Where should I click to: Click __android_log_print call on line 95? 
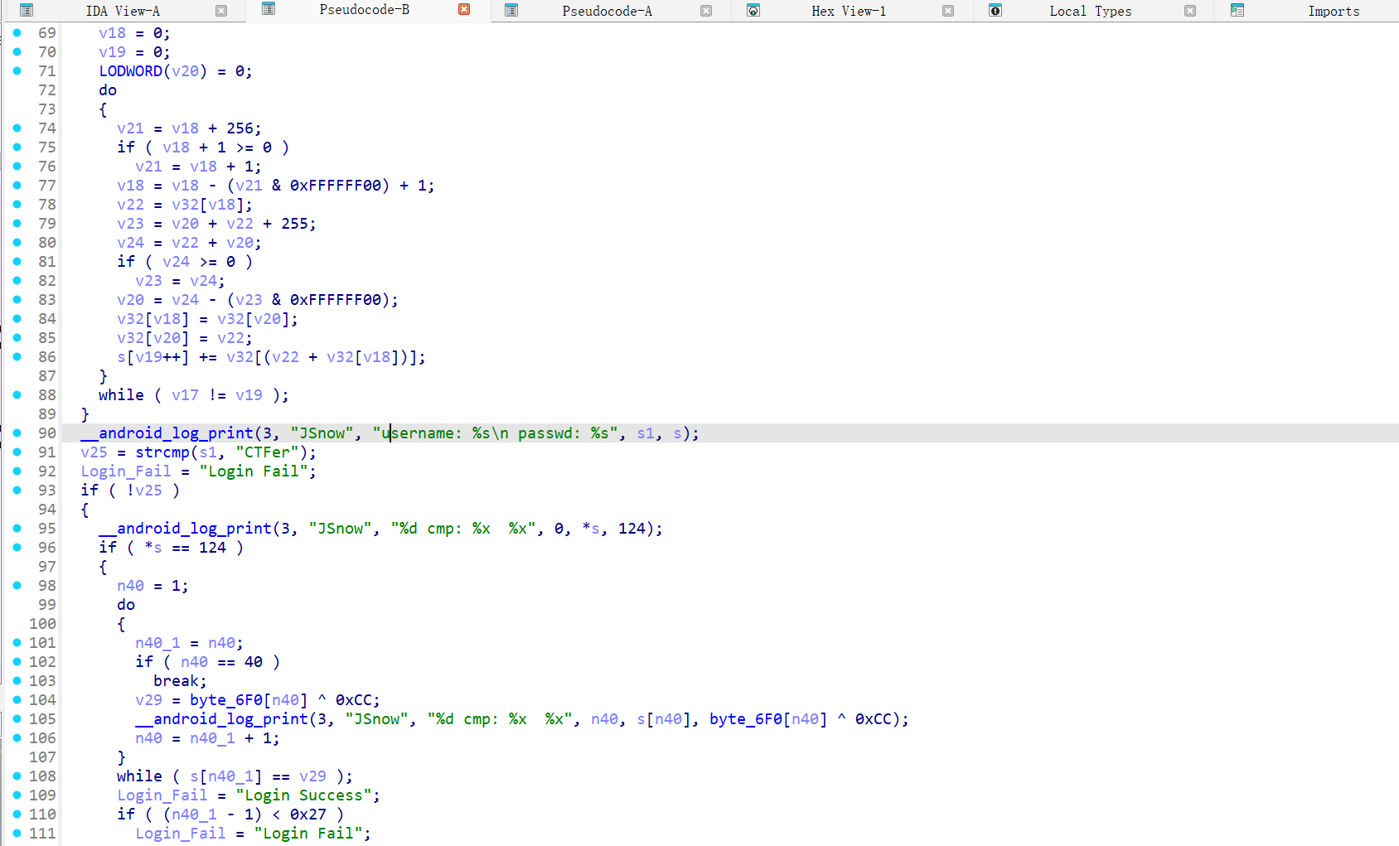click(185, 529)
